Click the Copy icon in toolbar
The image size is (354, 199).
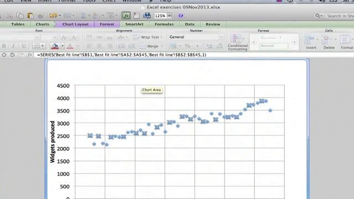click(x=20, y=15)
